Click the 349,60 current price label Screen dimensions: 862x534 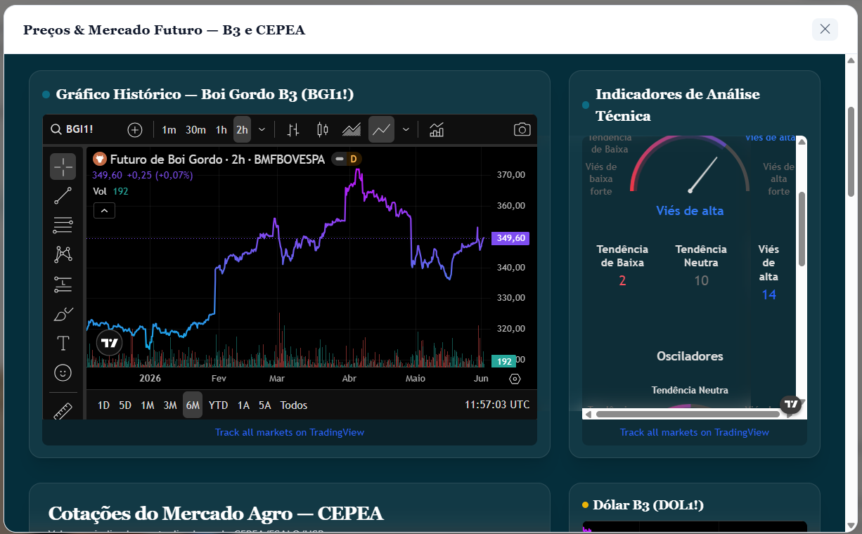click(511, 238)
